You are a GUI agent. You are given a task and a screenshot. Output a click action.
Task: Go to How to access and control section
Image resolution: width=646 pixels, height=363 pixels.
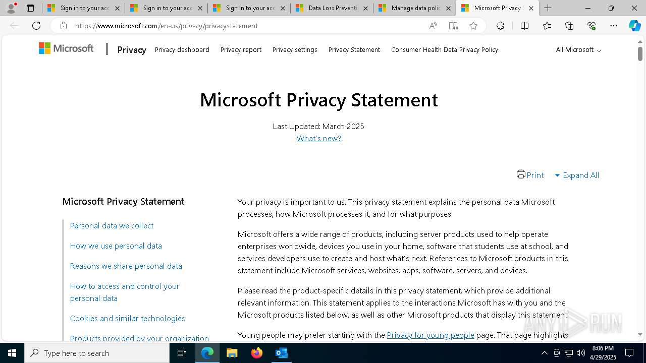(125, 292)
